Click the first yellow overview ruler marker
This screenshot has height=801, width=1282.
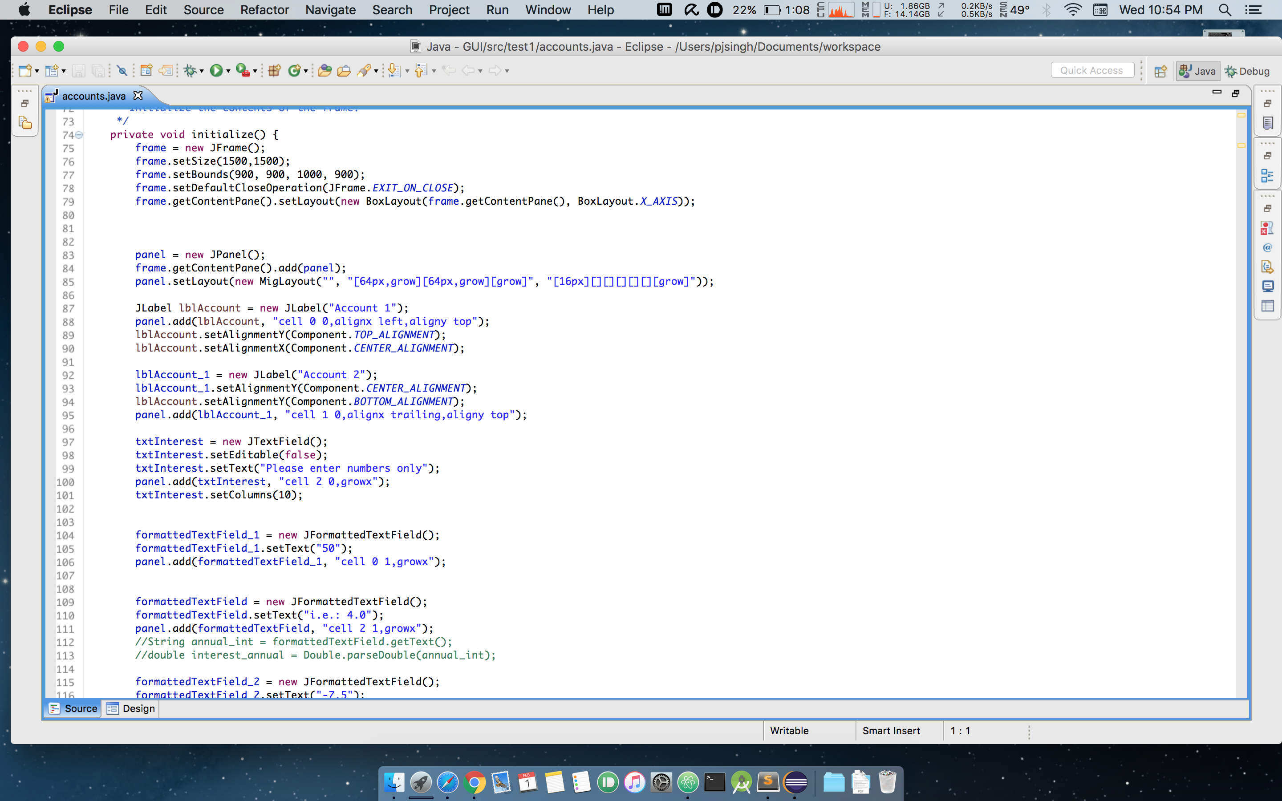point(1241,116)
